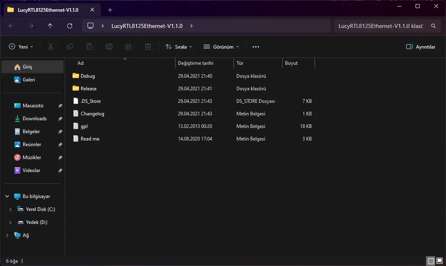
Task: Unpin Videolar from quick access
Action: (x=60, y=170)
